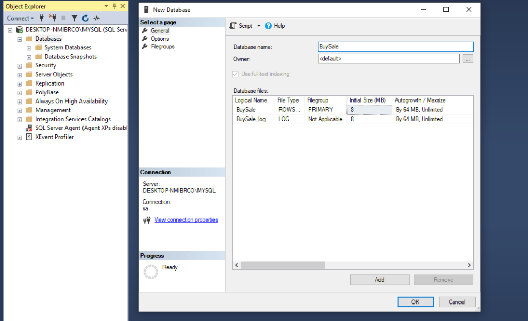Click the Stop icon in Object Explorer toolbar

click(x=64, y=18)
